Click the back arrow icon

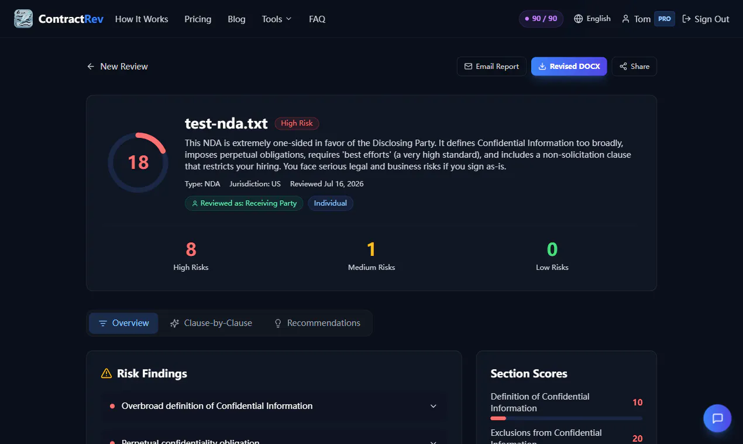tap(91, 67)
